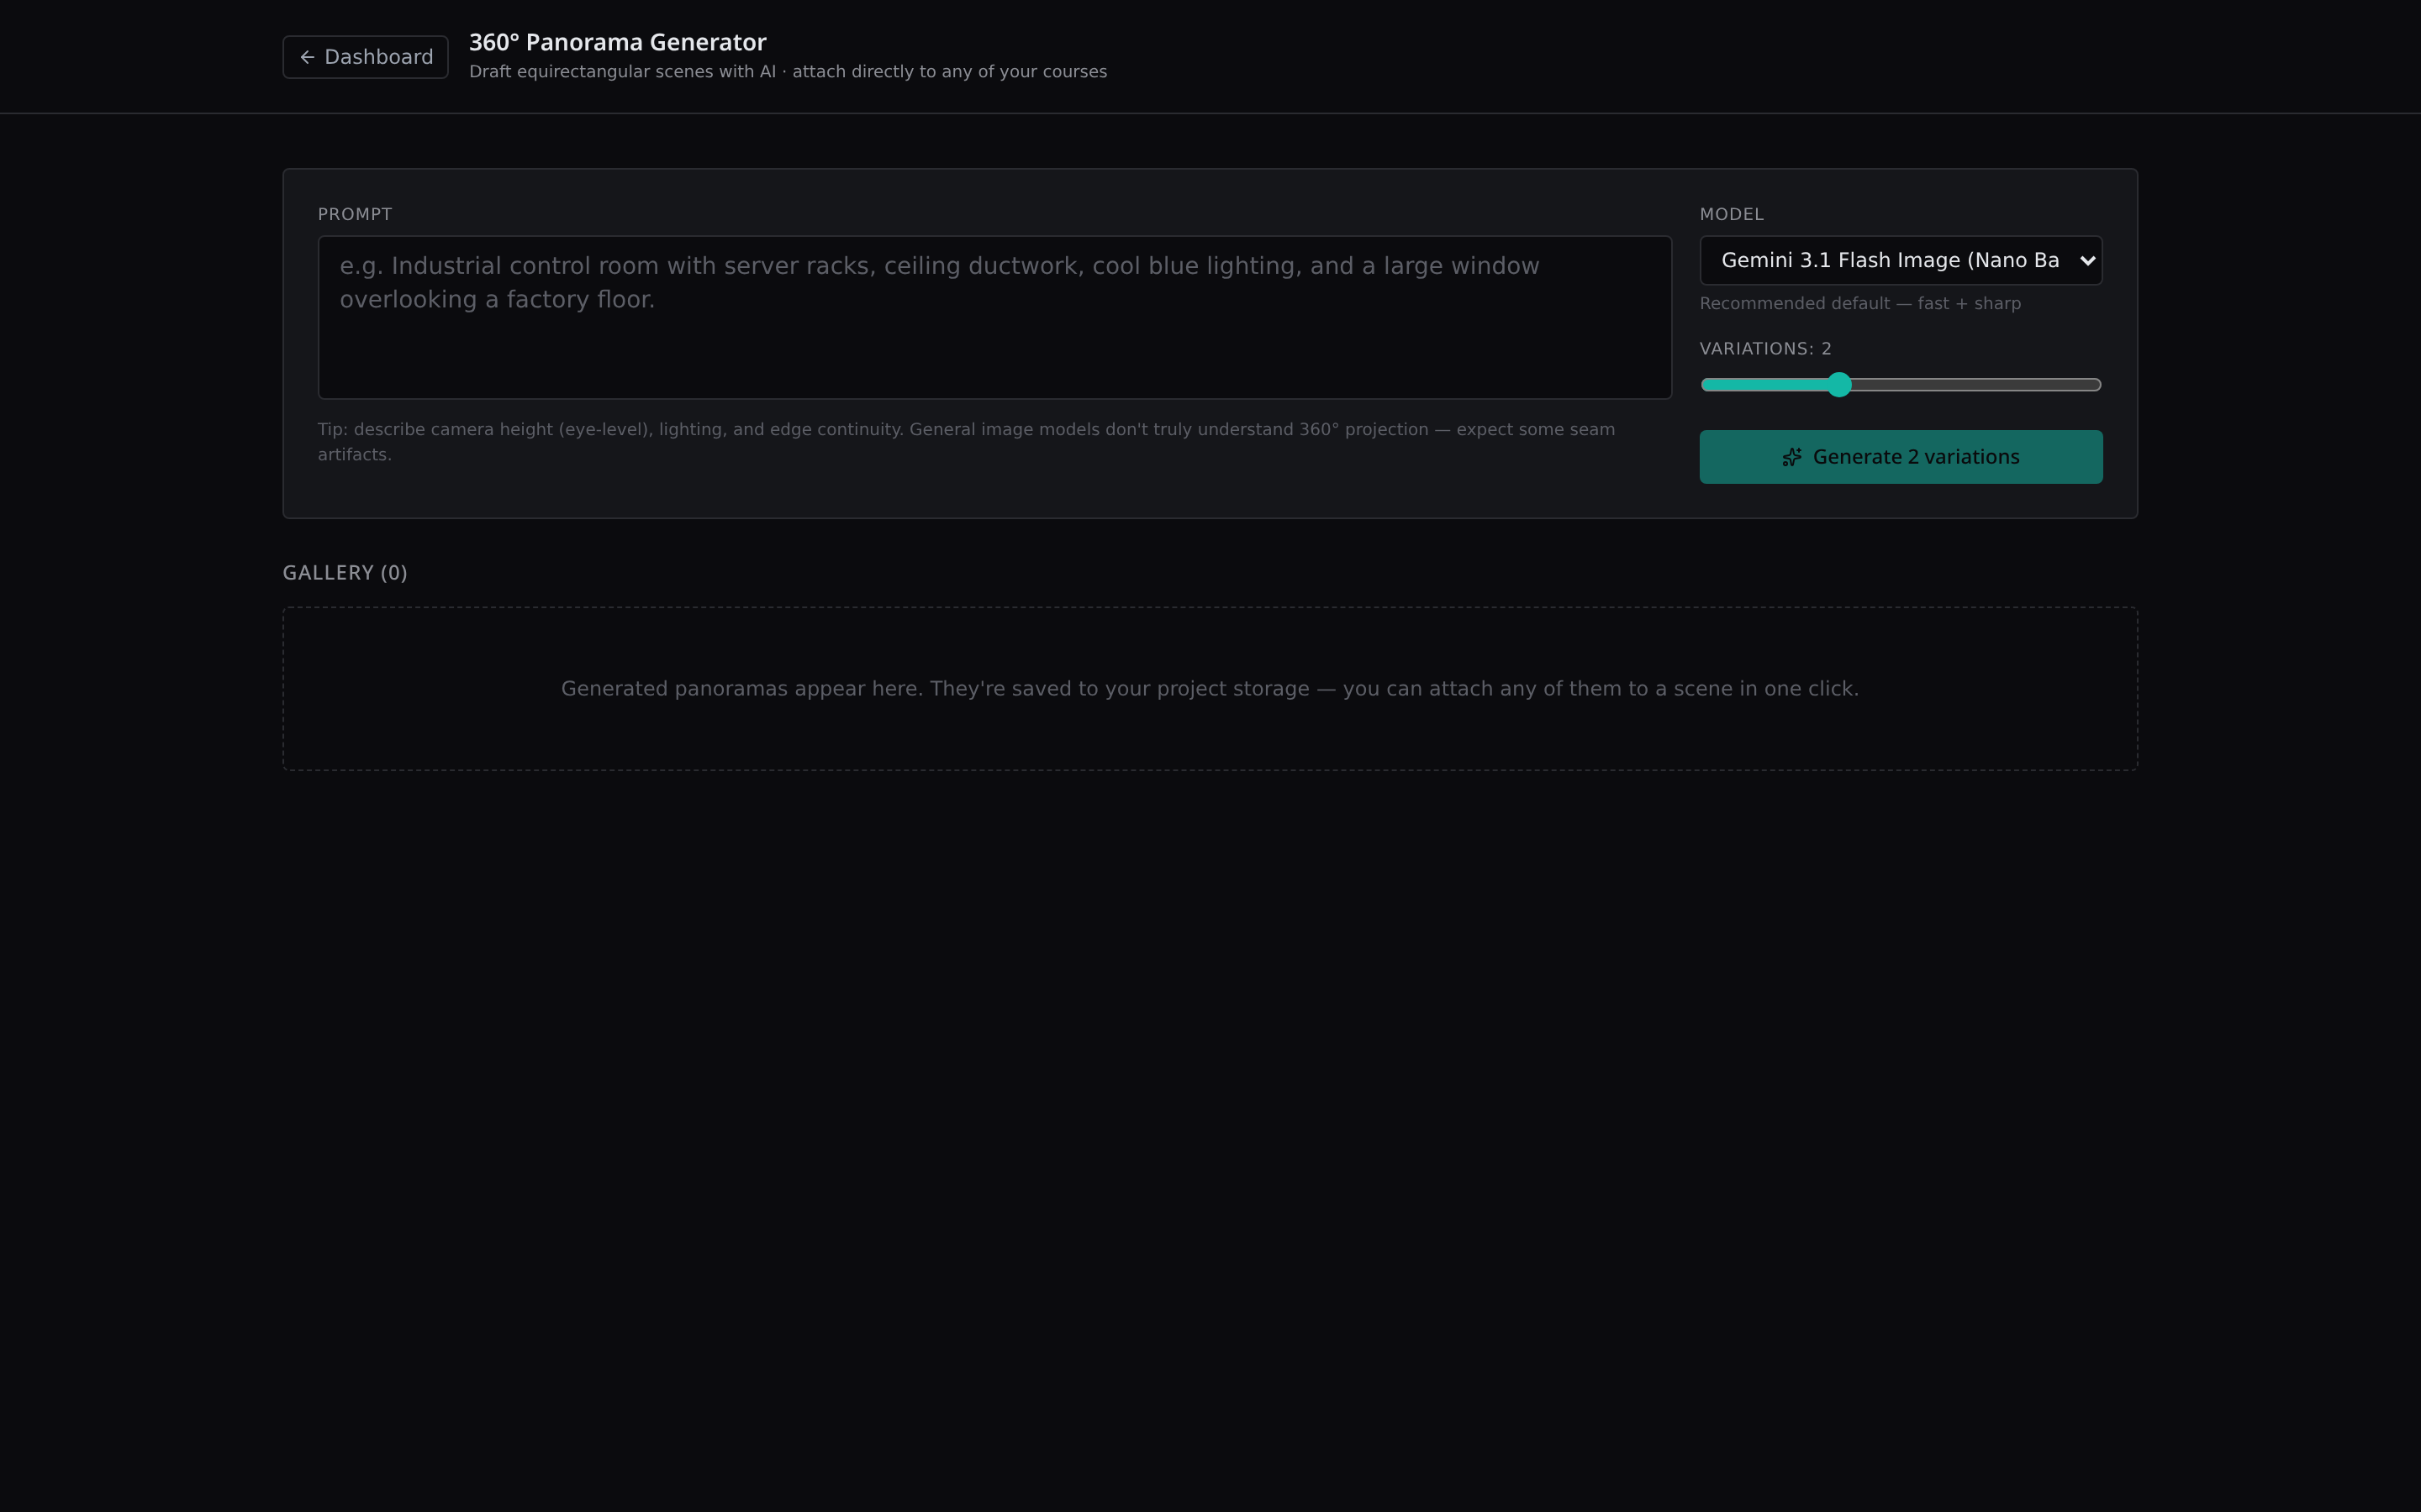Click the 'VARIATIONS: 2' label
This screenshot has height=1512, width=2421.
click(1764, 348)
